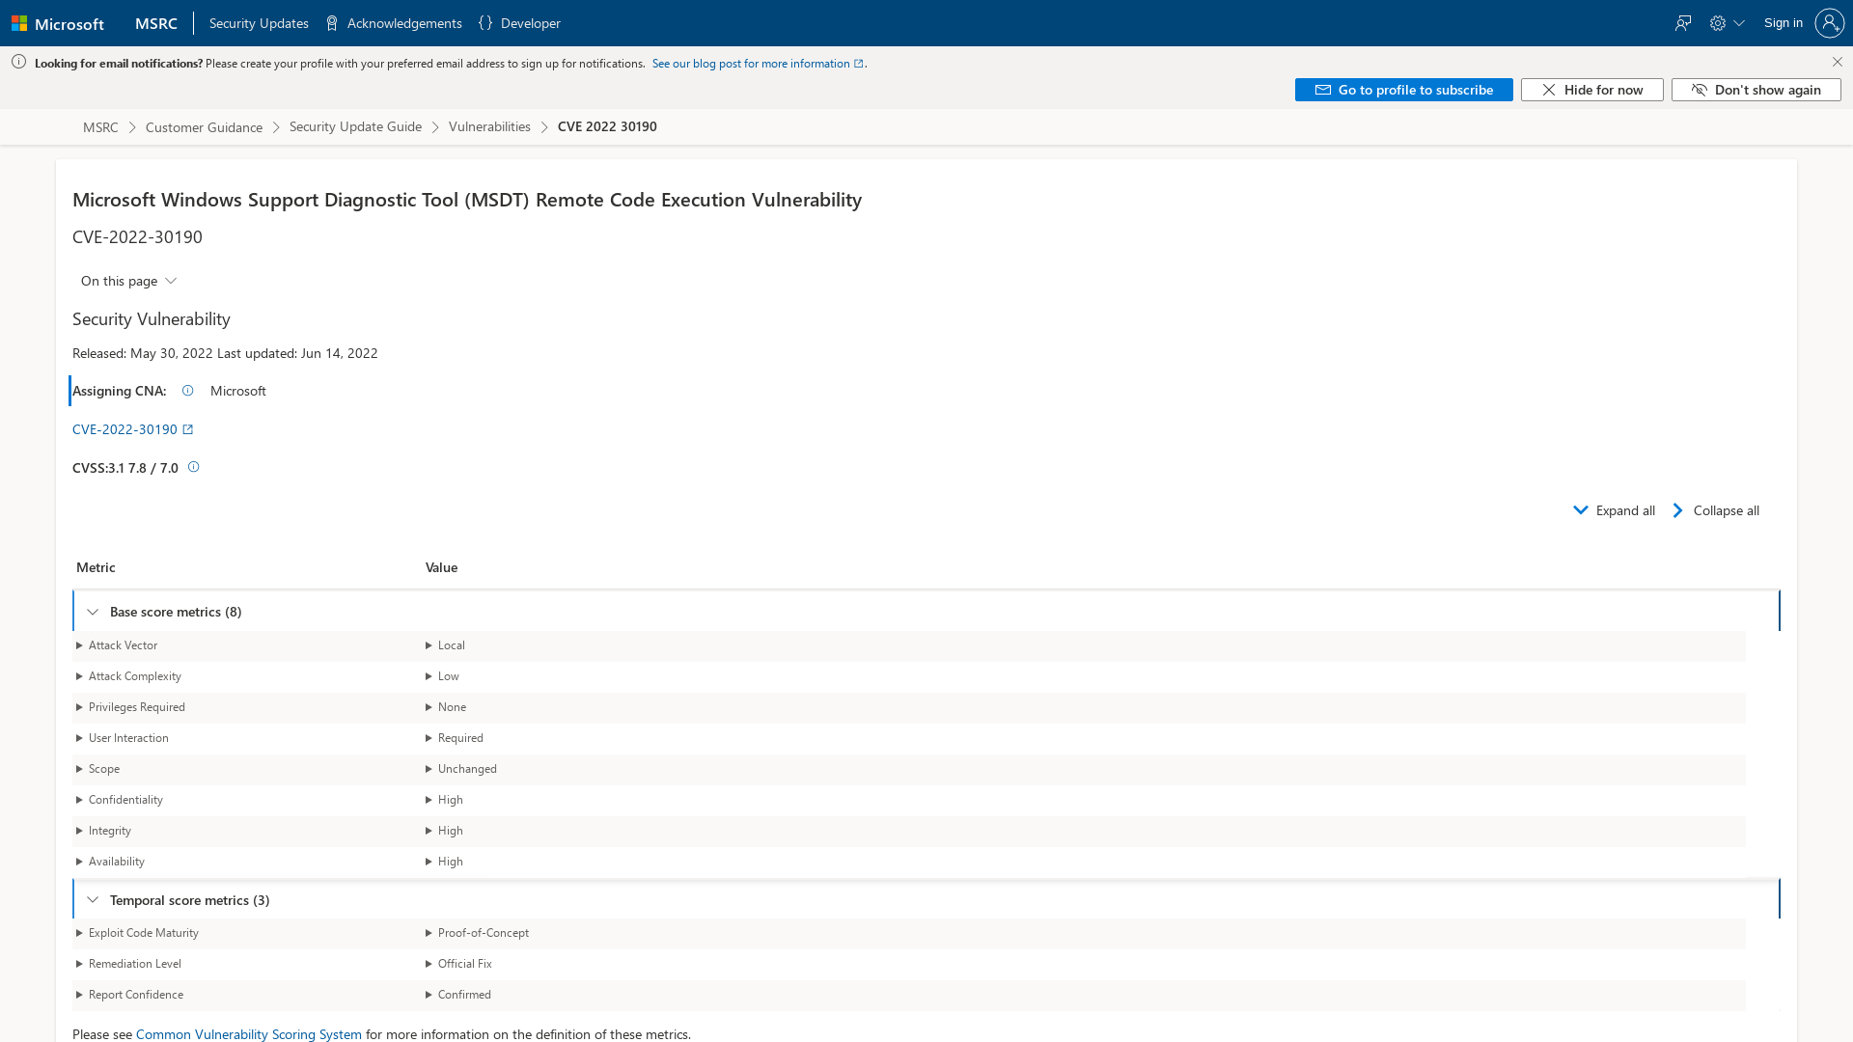The width and height of the screenshot is (1853, 1042).
Task: Click the info icon beside Assigning CNA
Action: click(x=188, y=391)
